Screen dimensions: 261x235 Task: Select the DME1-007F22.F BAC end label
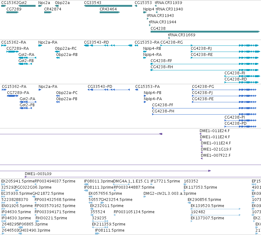(x=216, y=155)
